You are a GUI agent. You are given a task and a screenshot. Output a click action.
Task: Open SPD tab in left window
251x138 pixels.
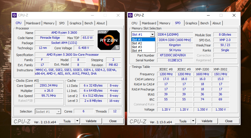62,23
